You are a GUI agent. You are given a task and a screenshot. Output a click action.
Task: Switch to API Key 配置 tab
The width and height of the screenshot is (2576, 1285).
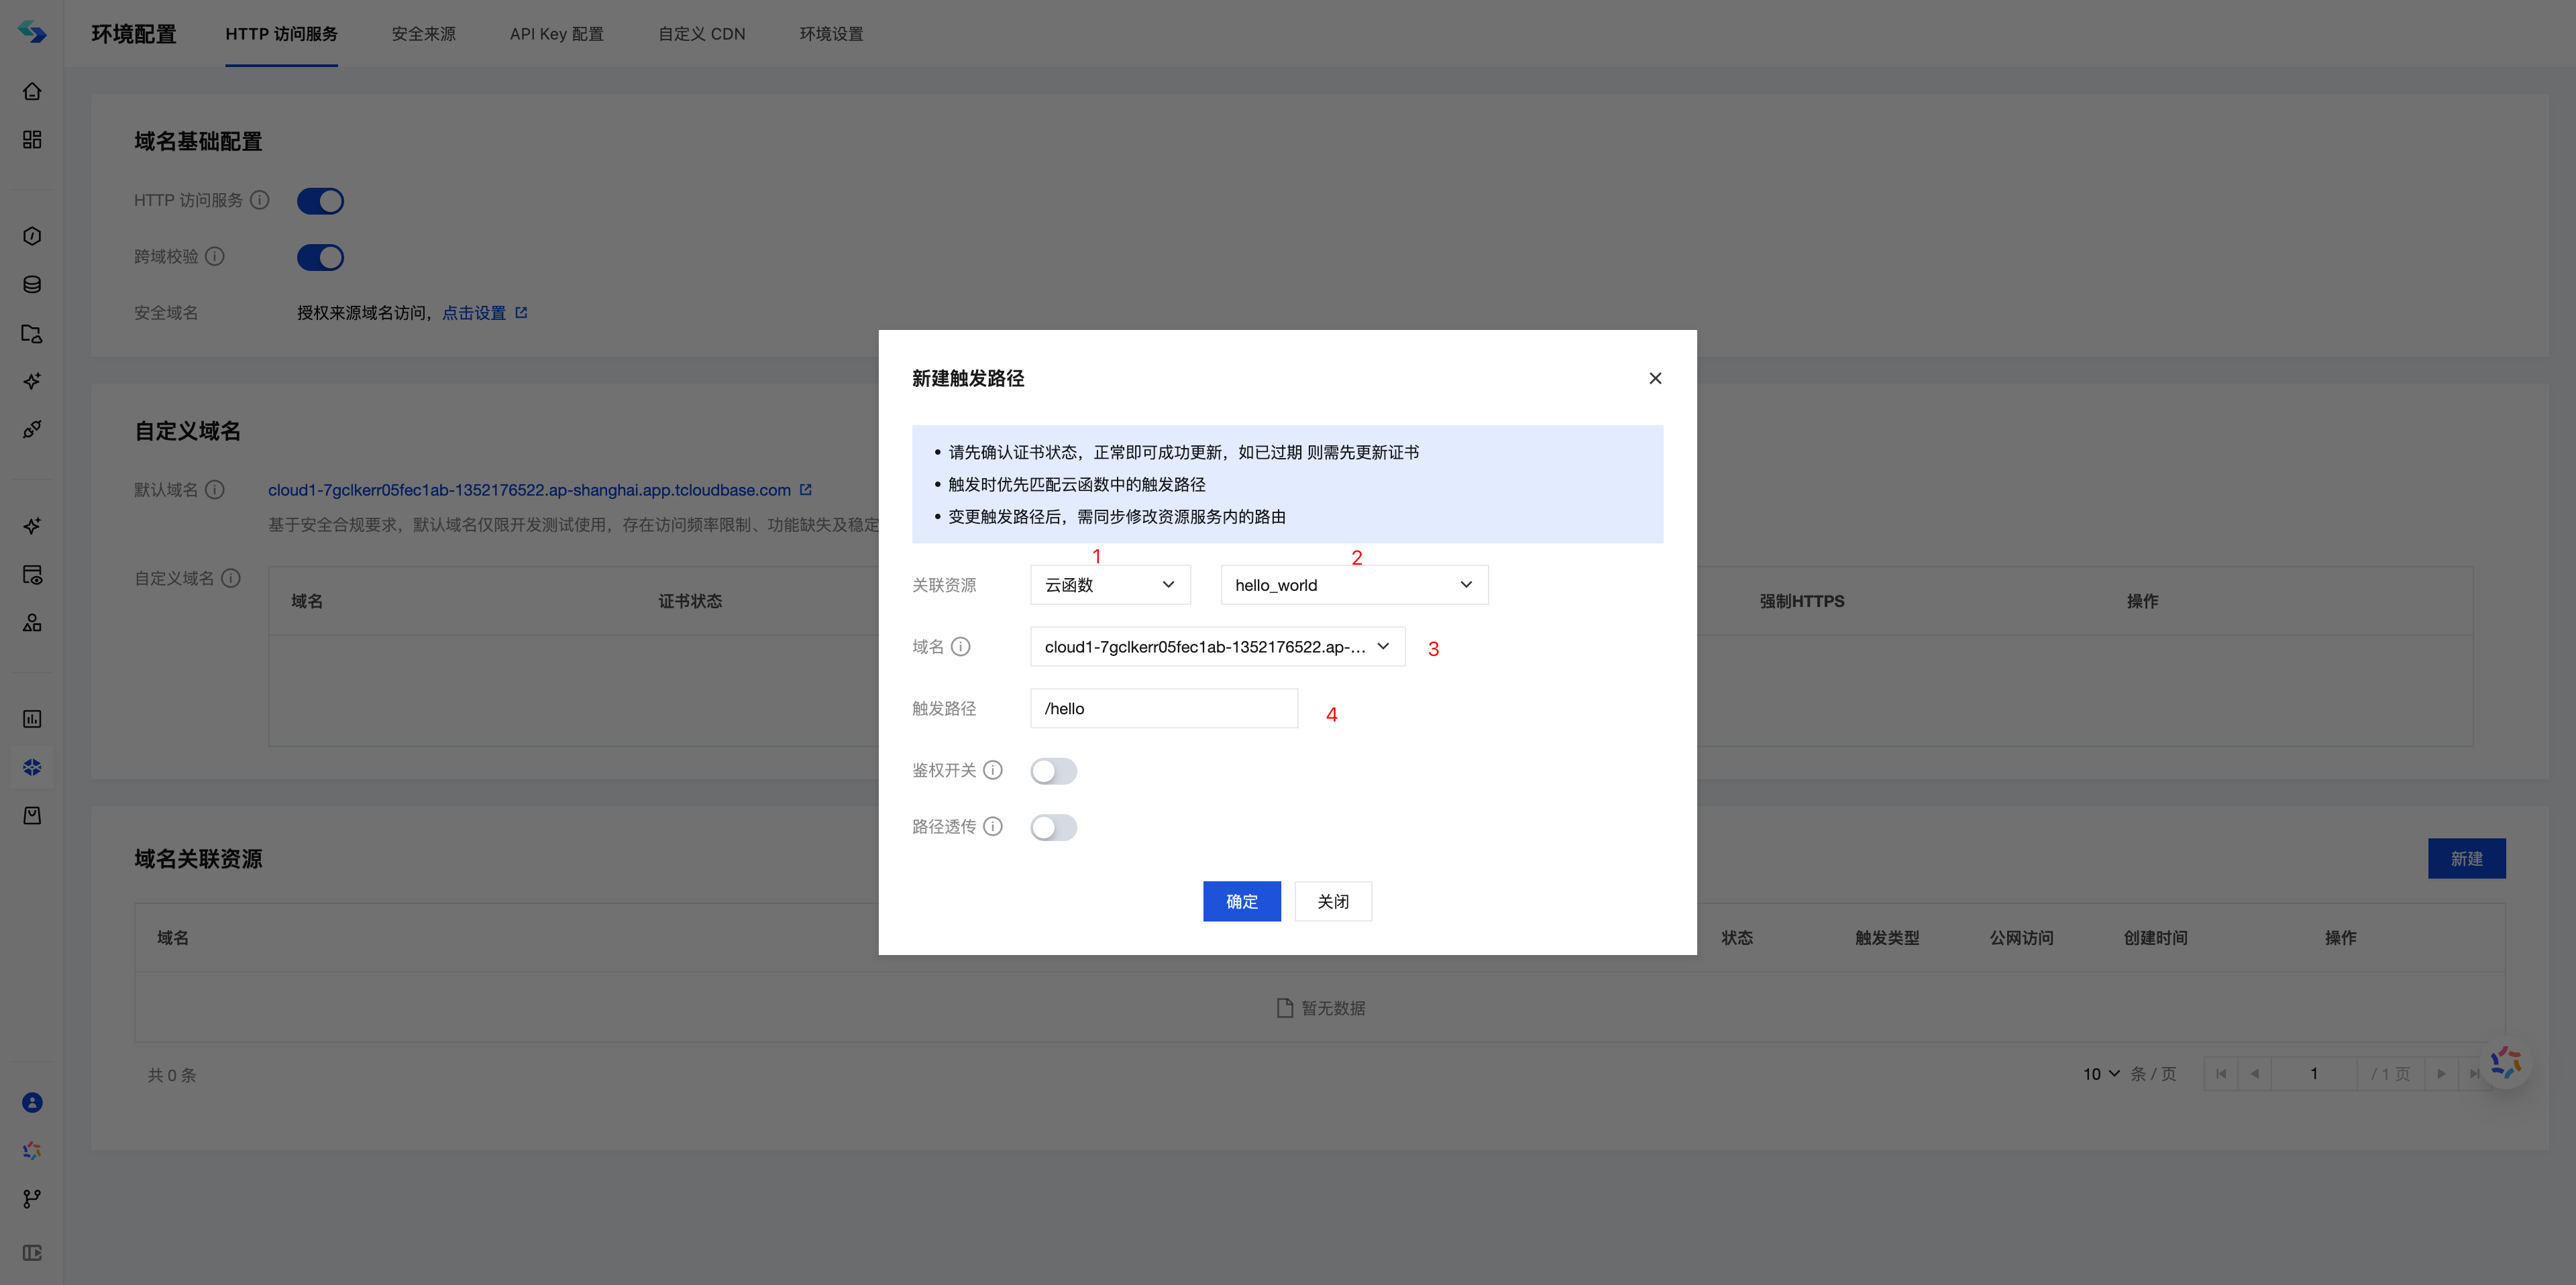pyautogui.click(x=557, y=34)
